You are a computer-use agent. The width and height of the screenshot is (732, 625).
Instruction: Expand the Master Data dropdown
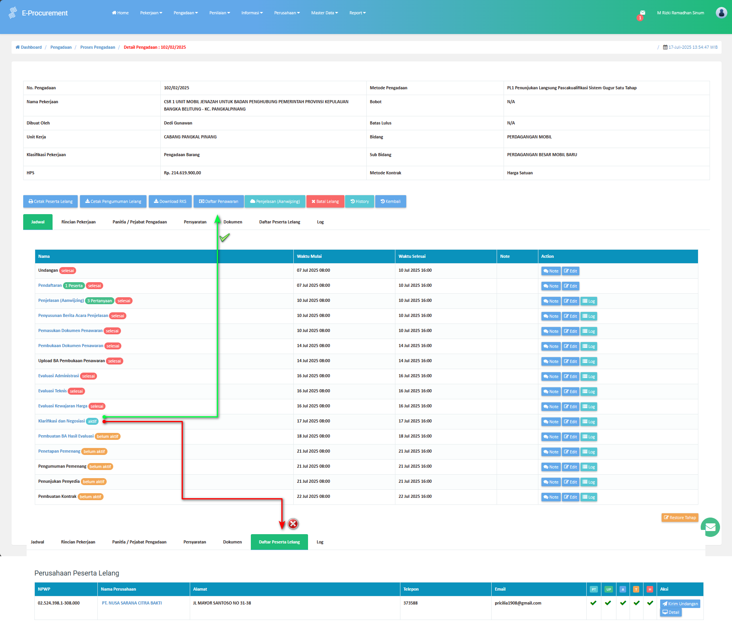324,13
